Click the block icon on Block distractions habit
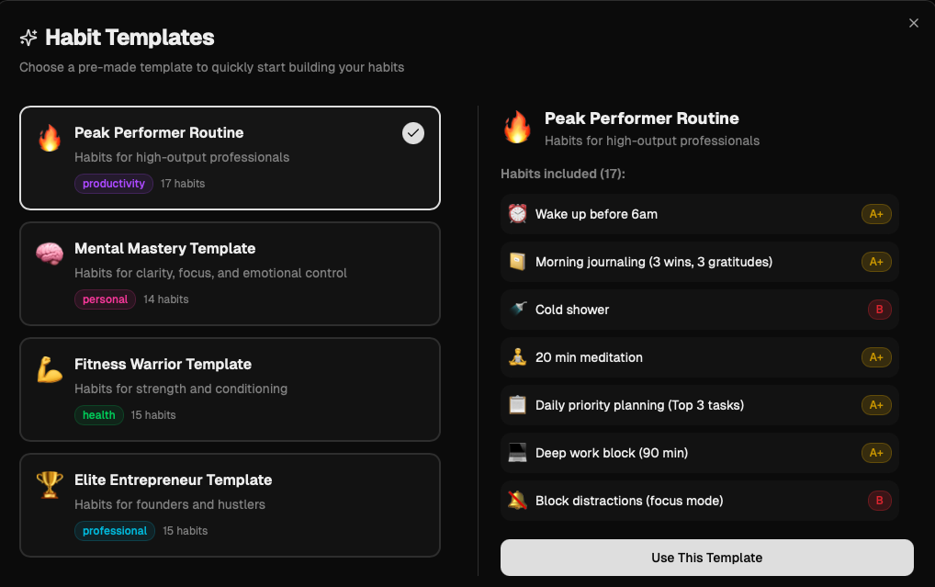935x587 pixels. (517, 501)
